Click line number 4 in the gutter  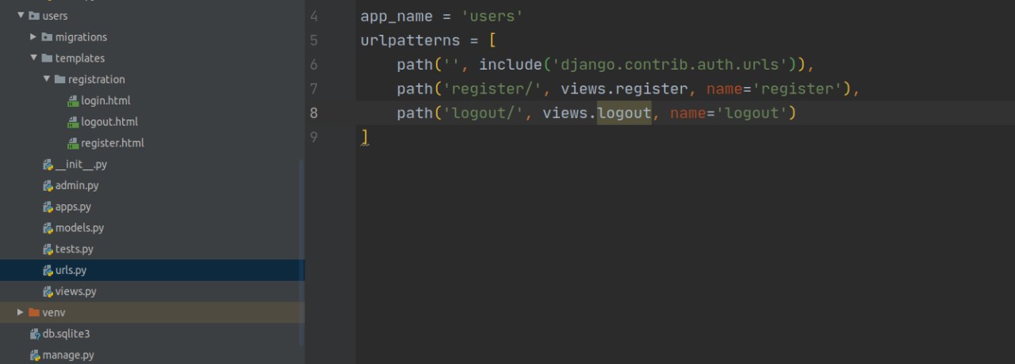[x=314, y=16]
